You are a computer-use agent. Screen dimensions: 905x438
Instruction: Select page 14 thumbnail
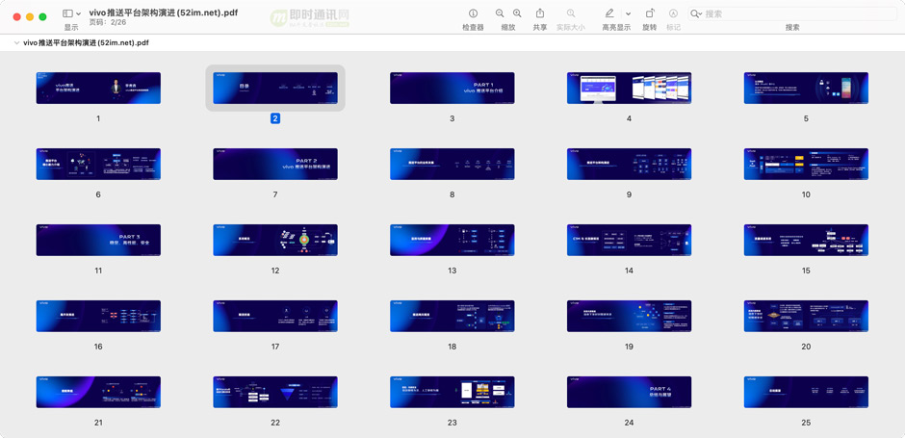tap(629, 240)
